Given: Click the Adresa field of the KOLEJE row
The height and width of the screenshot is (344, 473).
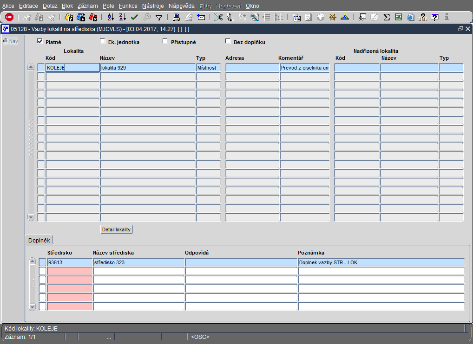Looking at the screenshot, I should pyautogui.click(x=252, y=67).
